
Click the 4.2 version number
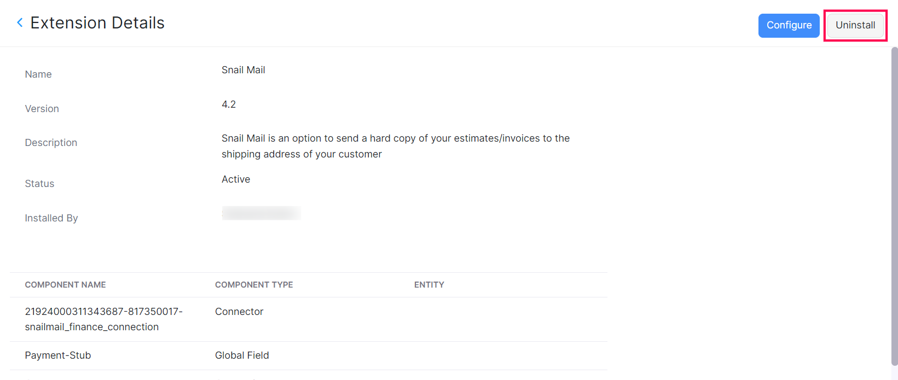[x=229, y=104]
